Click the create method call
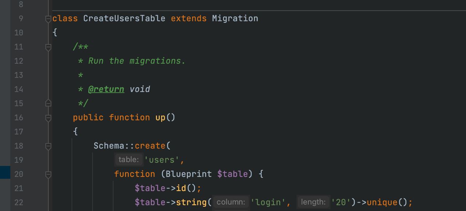 point(150,146)
